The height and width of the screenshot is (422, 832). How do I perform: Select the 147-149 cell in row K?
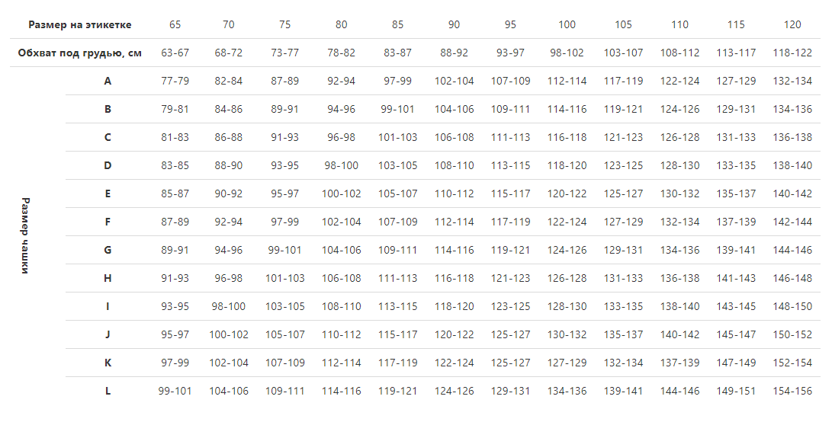click(x=736, y=363)
